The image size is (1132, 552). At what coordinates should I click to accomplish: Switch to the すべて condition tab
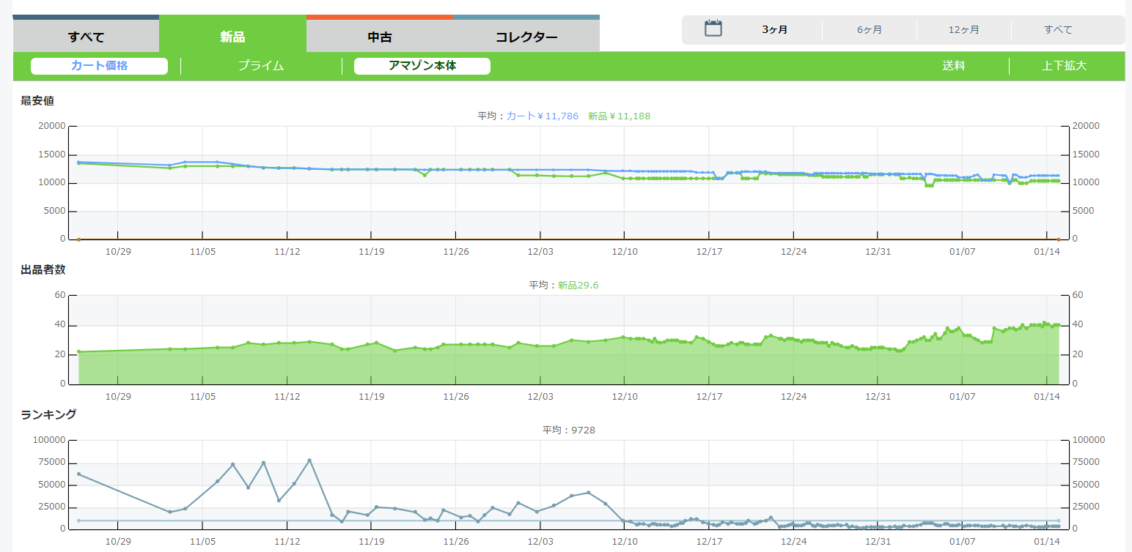click(86, 37)
